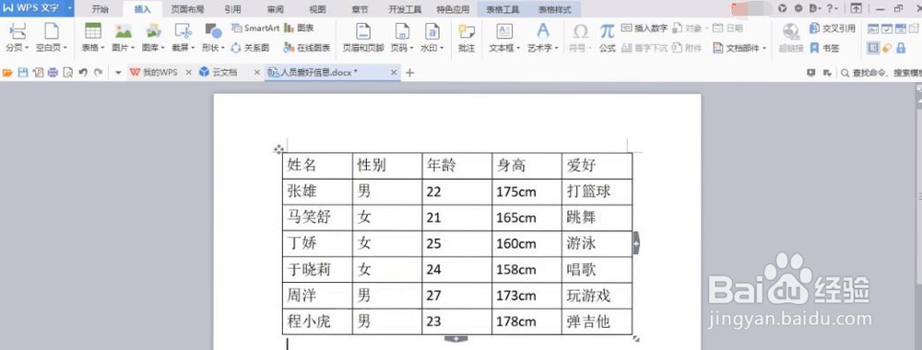This screenshot has width=922, height=350.
Task: Open 文档部件 document parts
Action: [x=740, y=48]
